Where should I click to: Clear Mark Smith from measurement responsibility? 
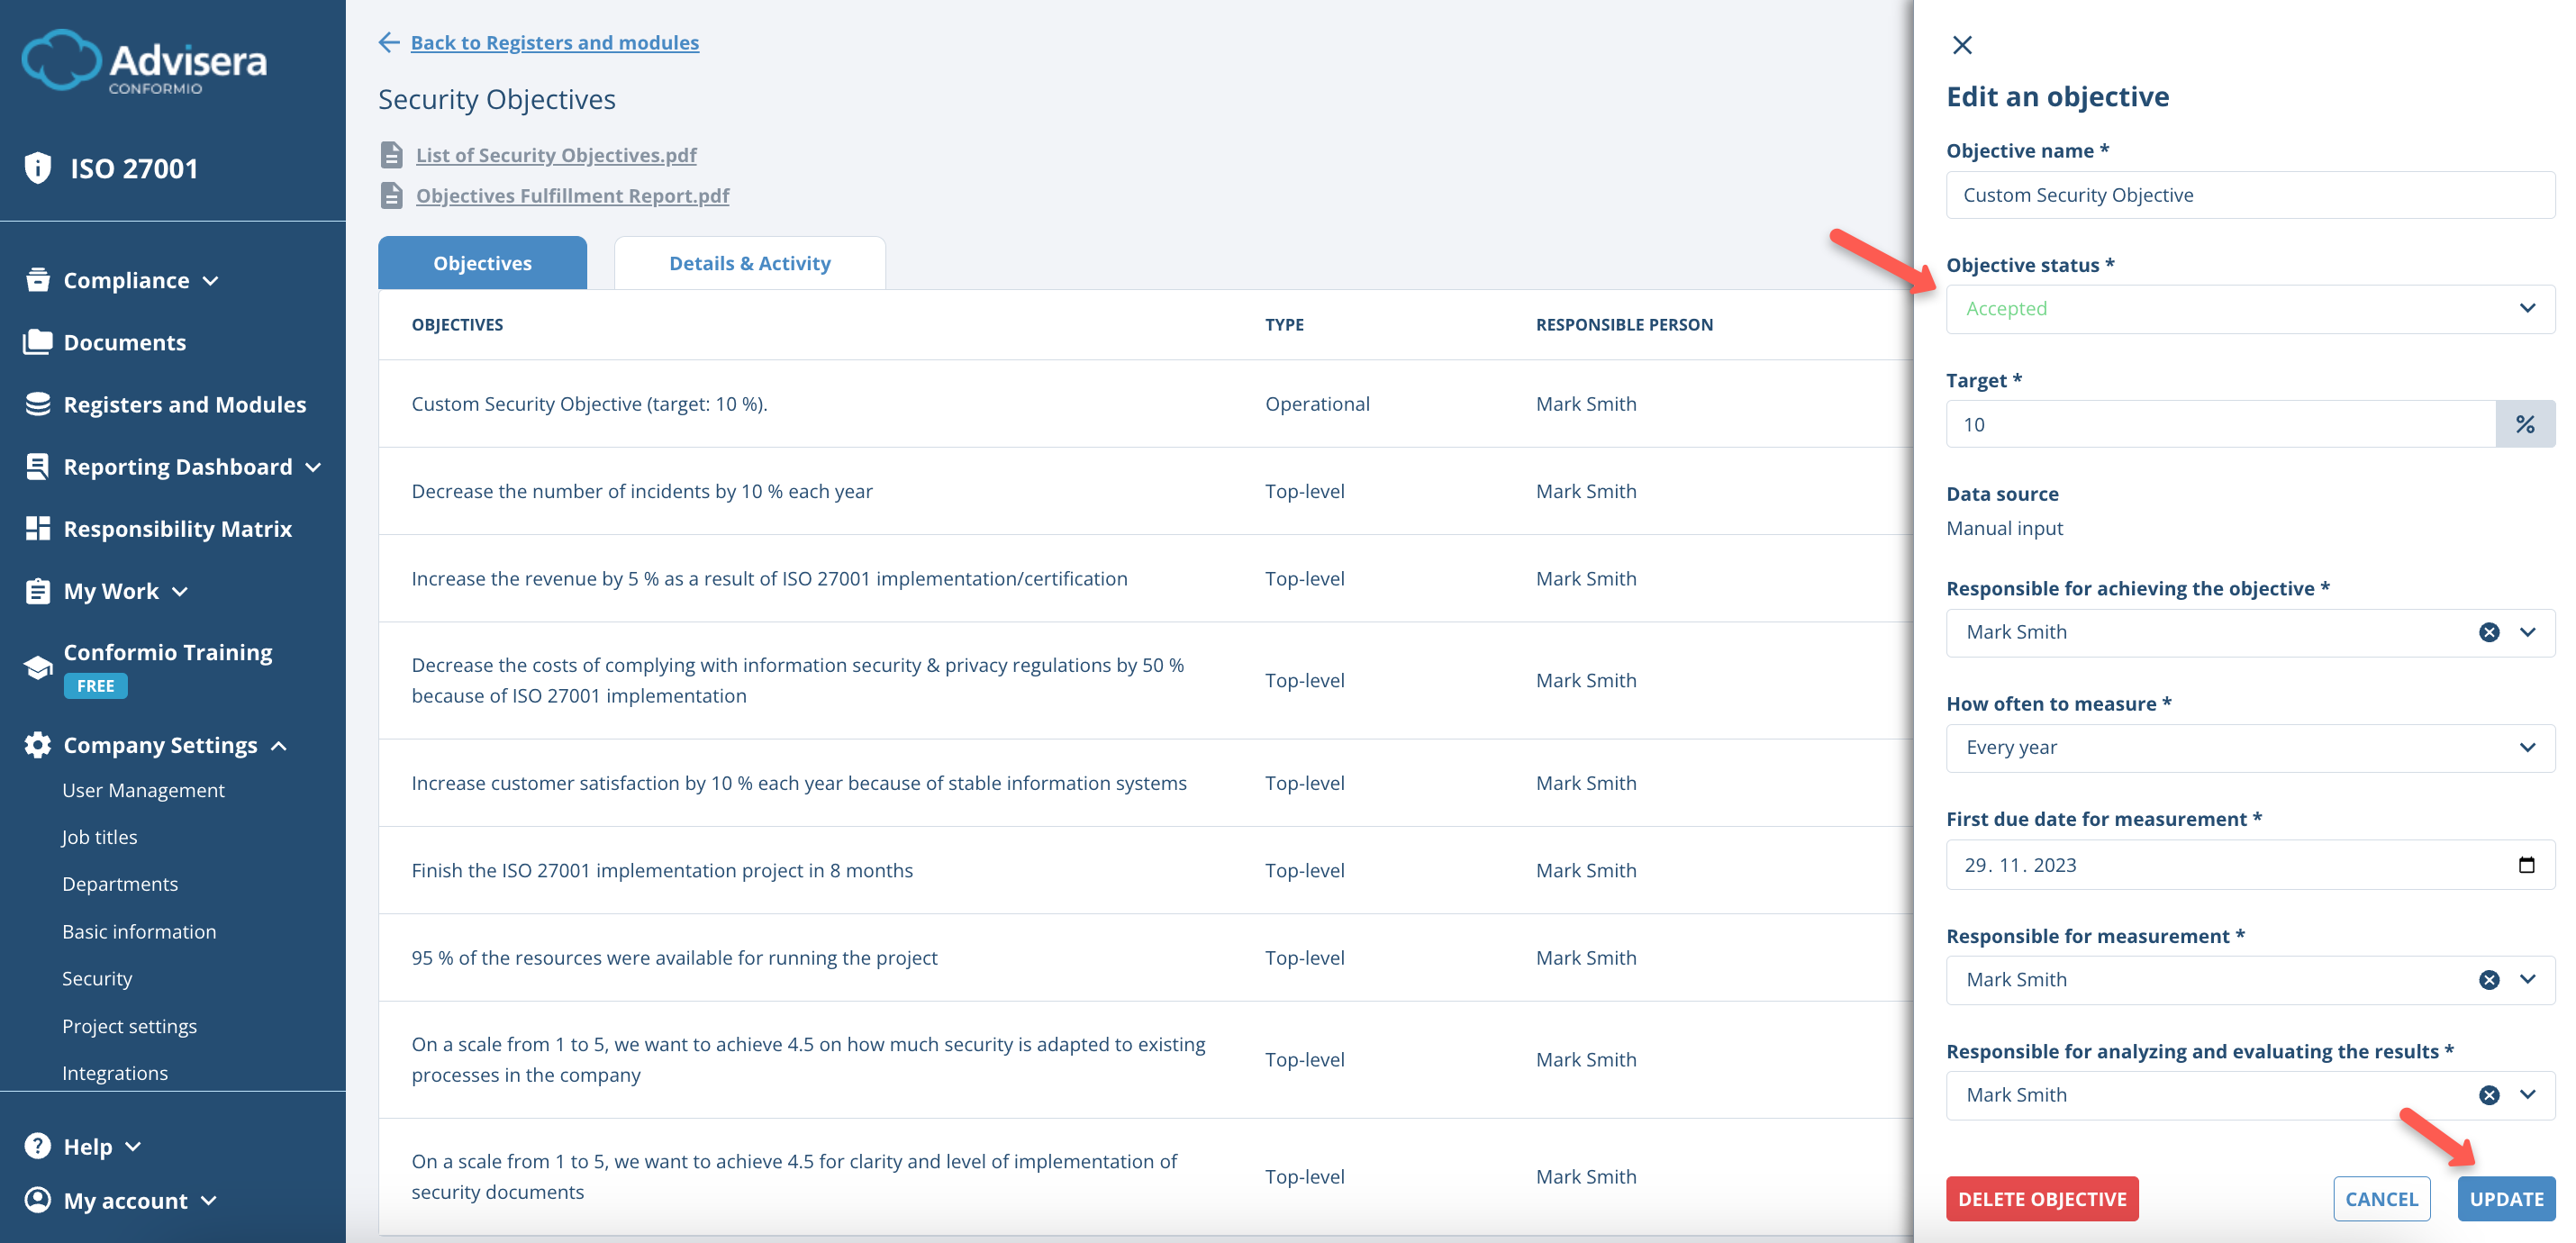[x=2489, y=979]
